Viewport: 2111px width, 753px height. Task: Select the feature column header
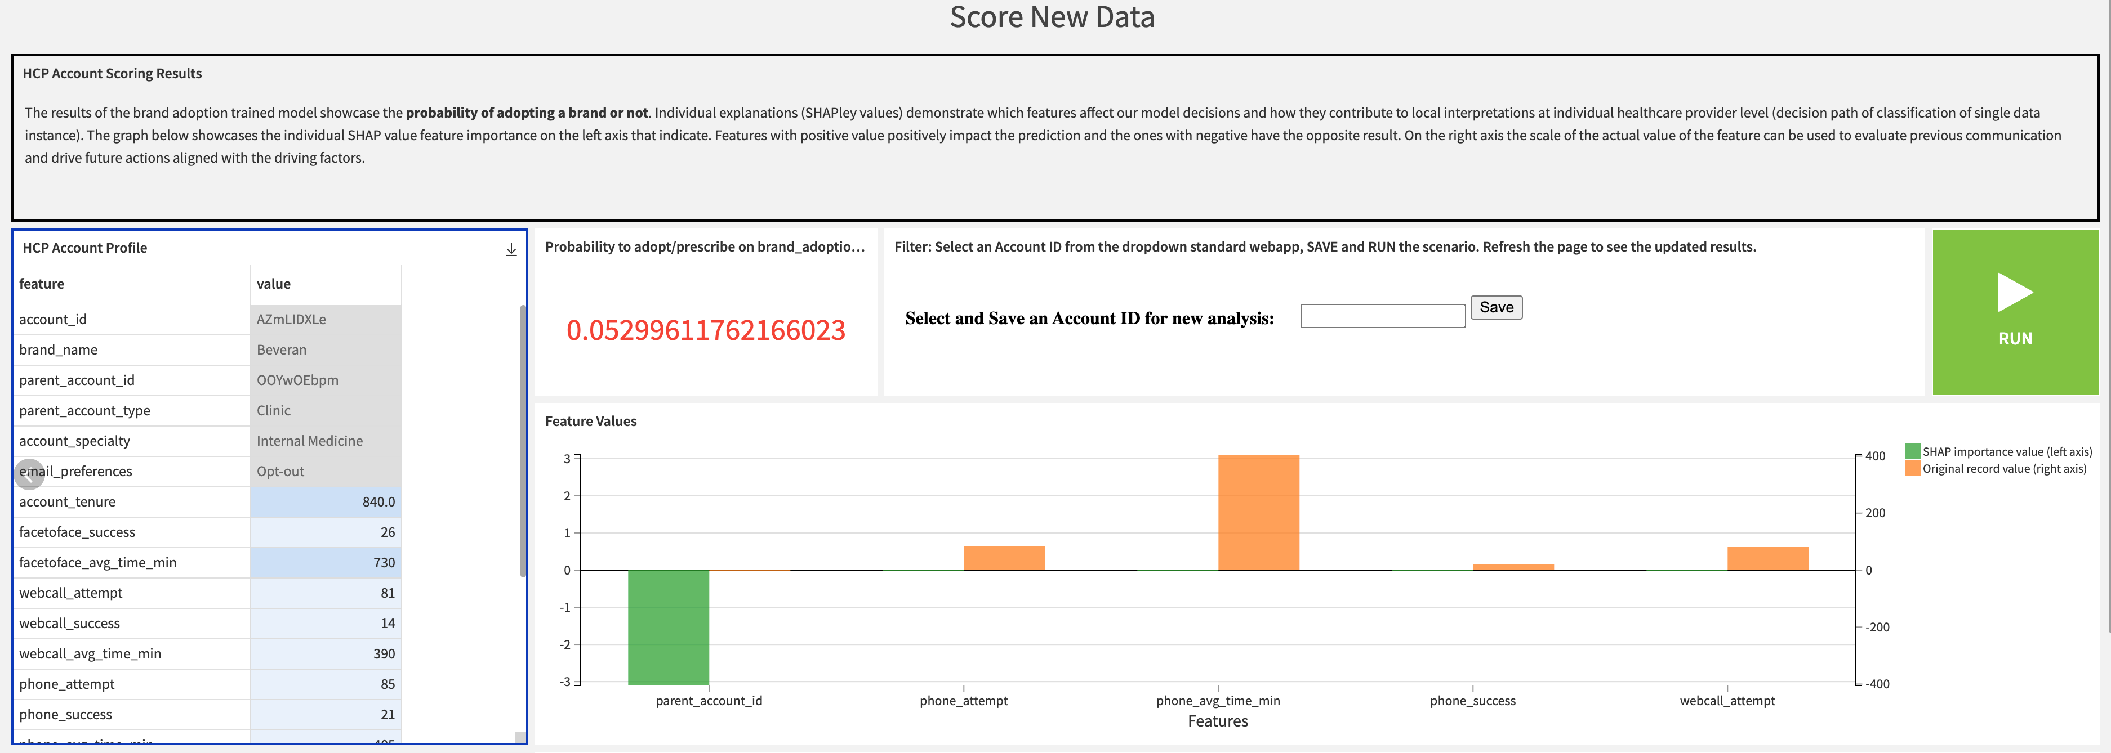coord(42,284)
